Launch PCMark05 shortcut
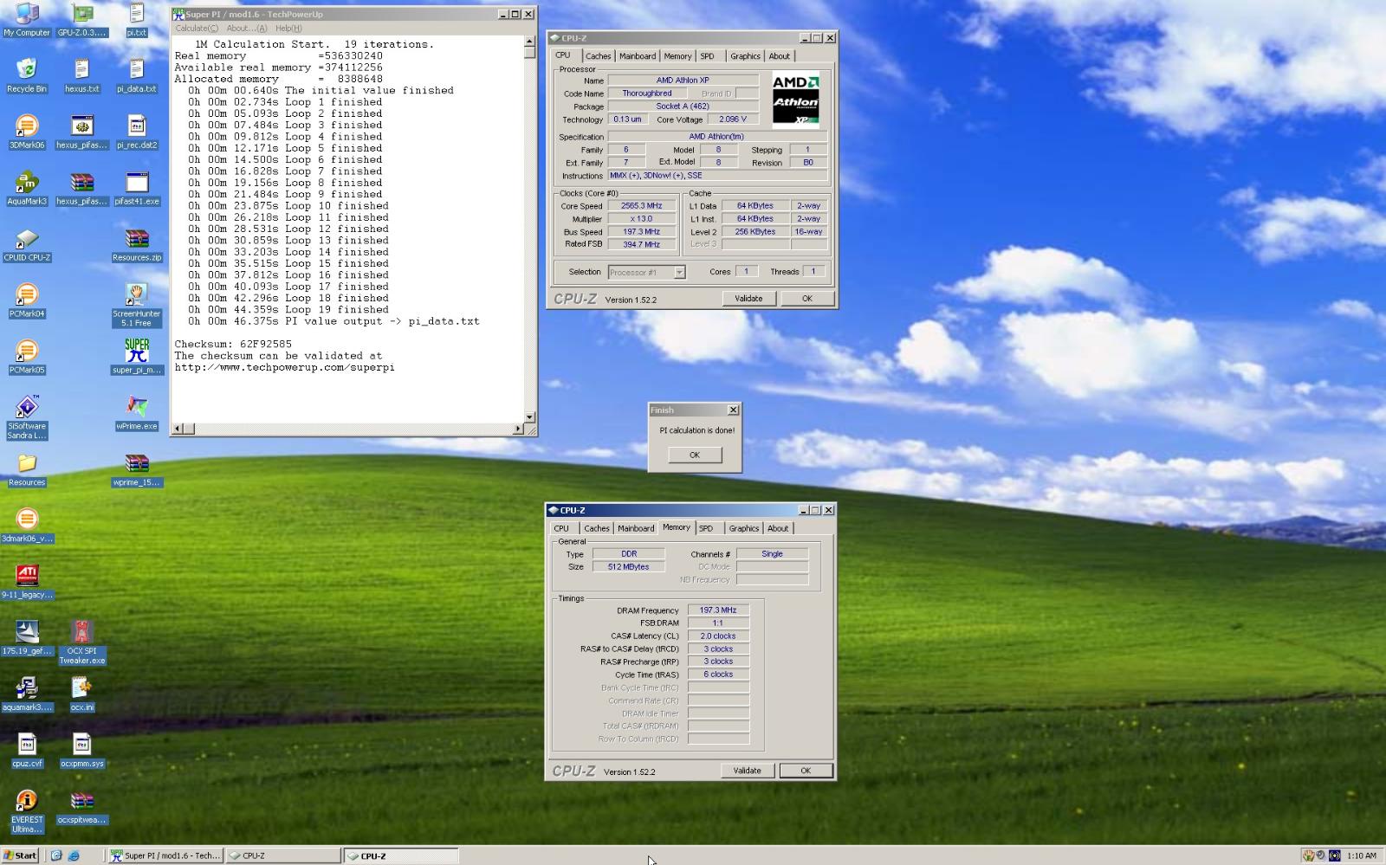 click(27, 357)
